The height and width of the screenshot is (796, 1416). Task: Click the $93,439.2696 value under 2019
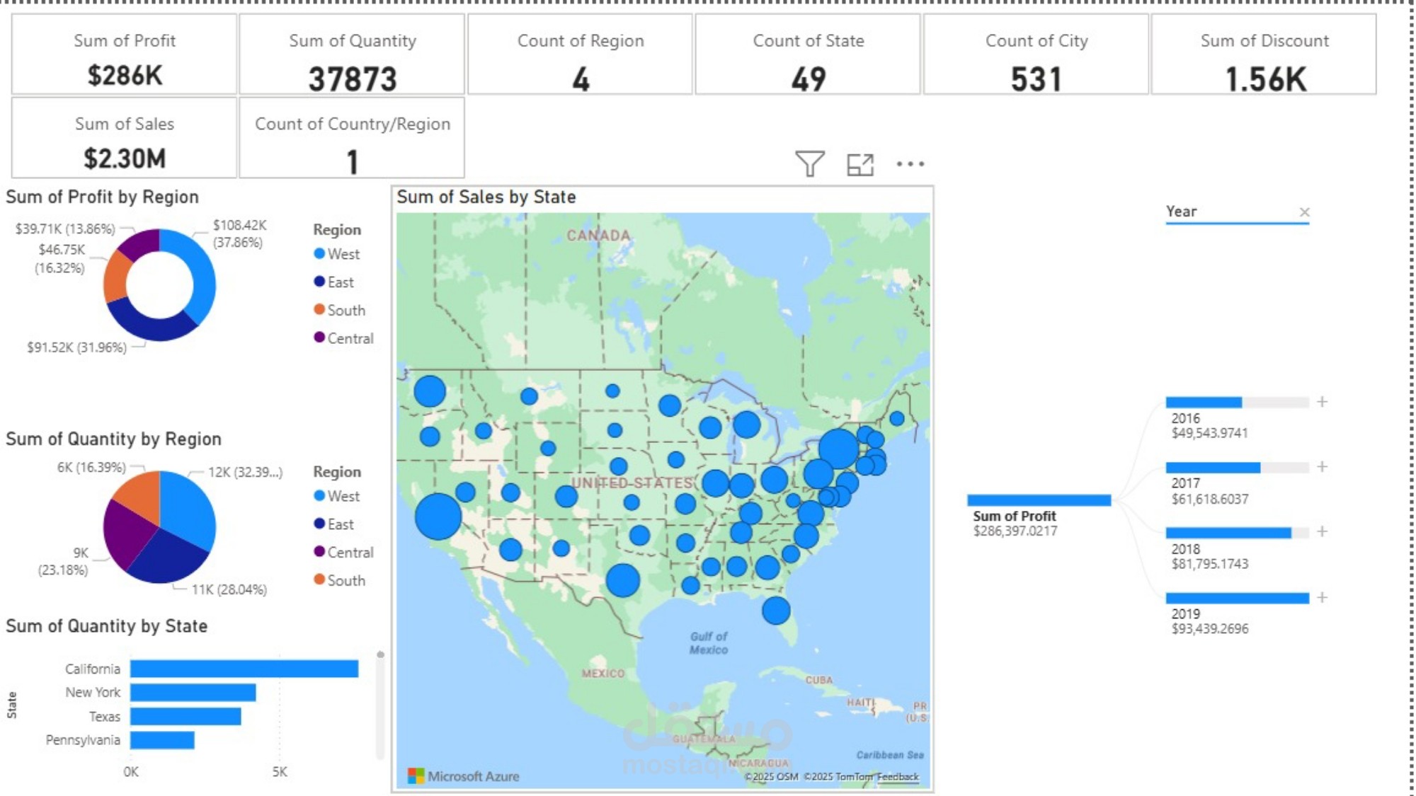click(x=1210, y=628)
